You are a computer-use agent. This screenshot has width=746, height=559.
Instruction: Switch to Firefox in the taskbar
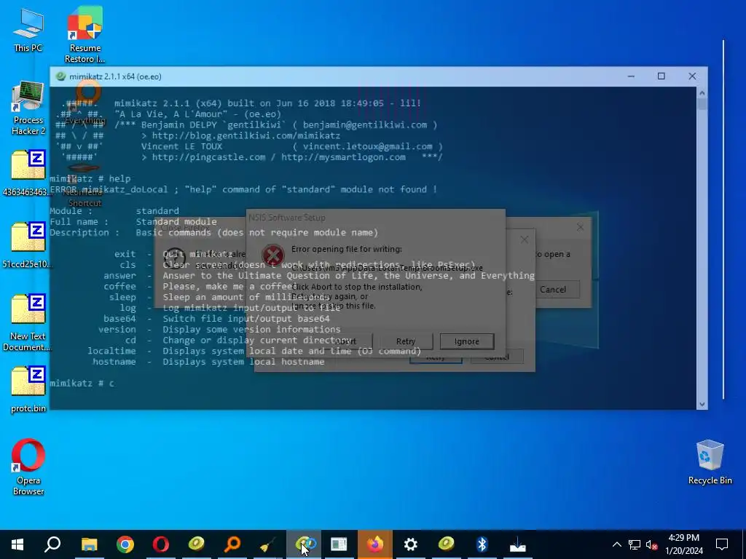[x=375, y=544]
